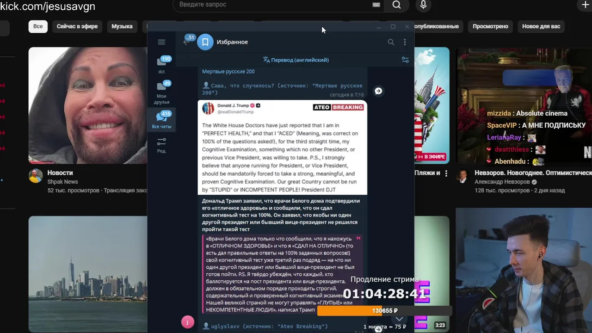
Task: Go back using Telegram's back arrow
Action: tap(186, 42)
